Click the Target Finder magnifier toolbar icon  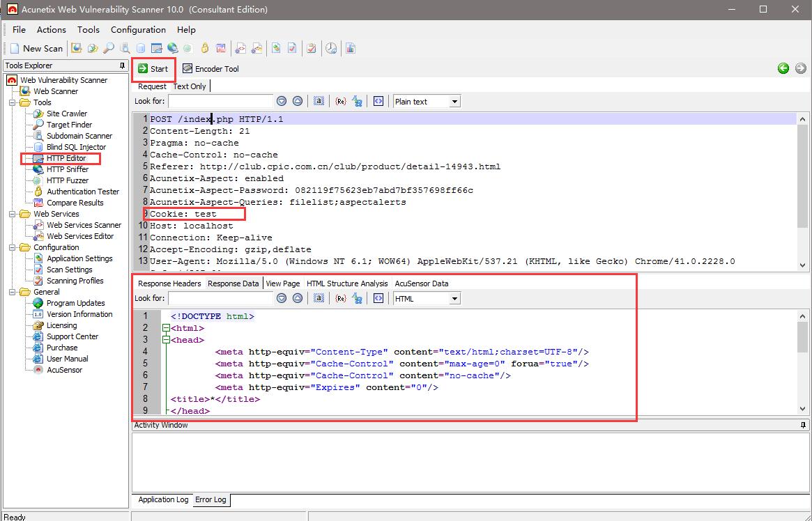(x=109, y=48)
